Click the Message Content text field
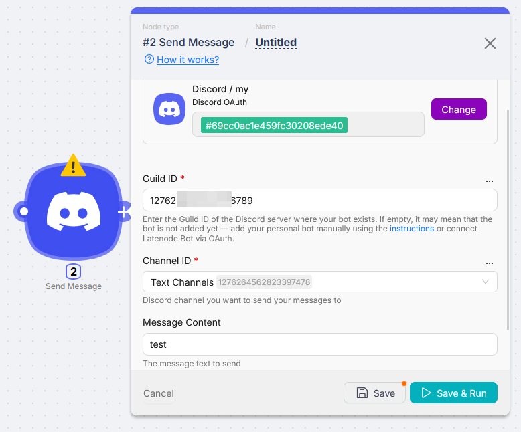This screenshot has height=432, width=521. (x=319, y=344)
